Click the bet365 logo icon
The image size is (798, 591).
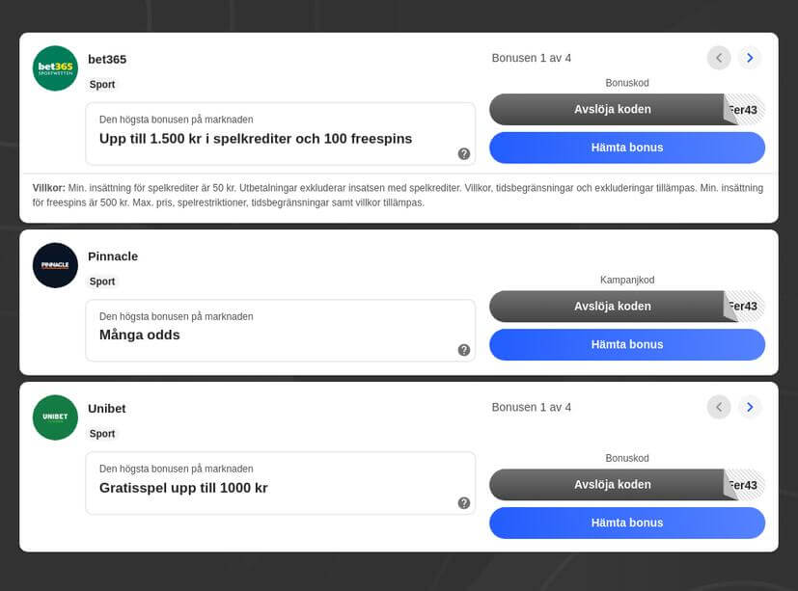click(55, 68)
